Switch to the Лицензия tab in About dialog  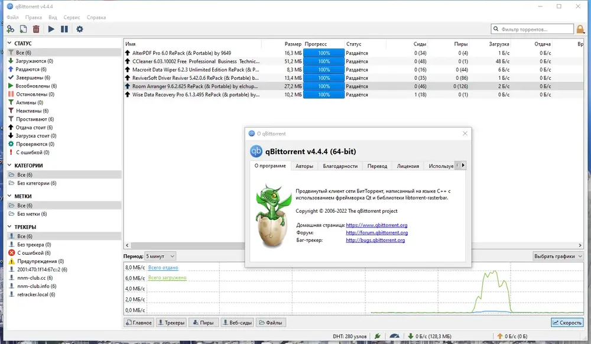[x=408, y=166]
